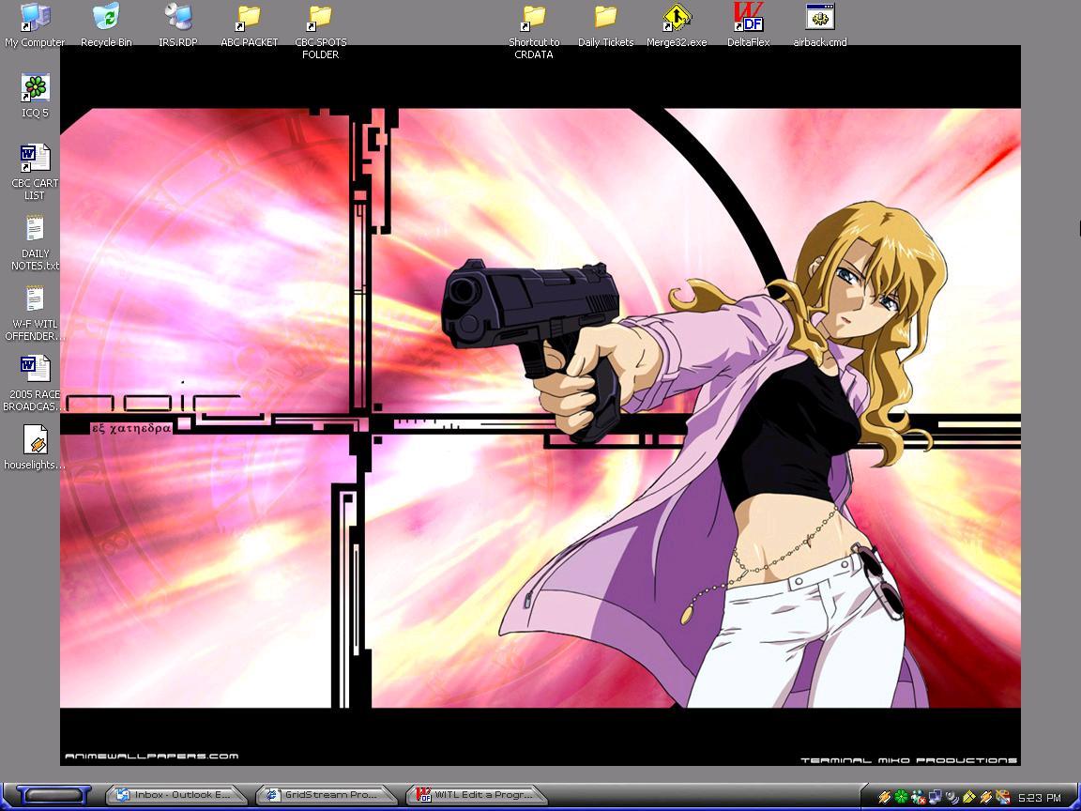Open the My Computer desktop icon
The width and height of the screenshot is (1081, 811).
35,18
